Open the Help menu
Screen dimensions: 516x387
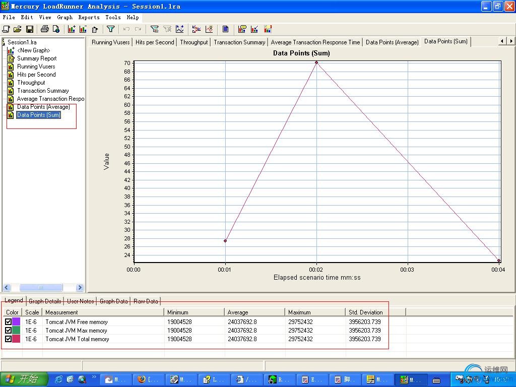coord(133,18)
